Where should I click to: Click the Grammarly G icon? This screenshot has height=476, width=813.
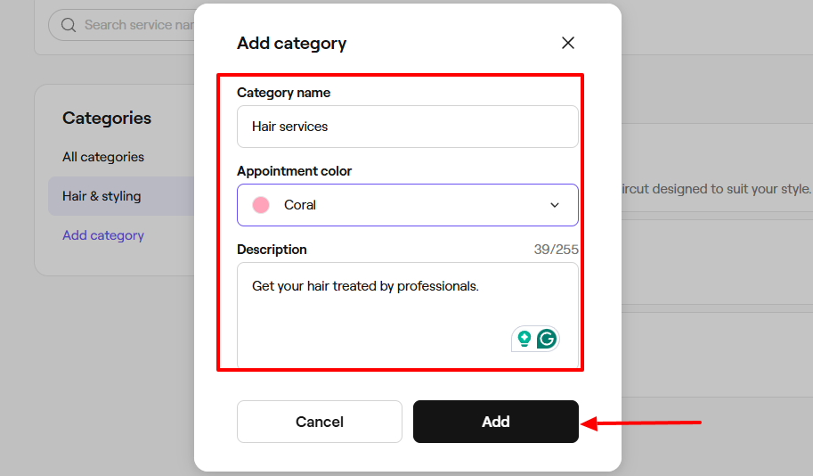pyautogui.click(x=547, y=339)
